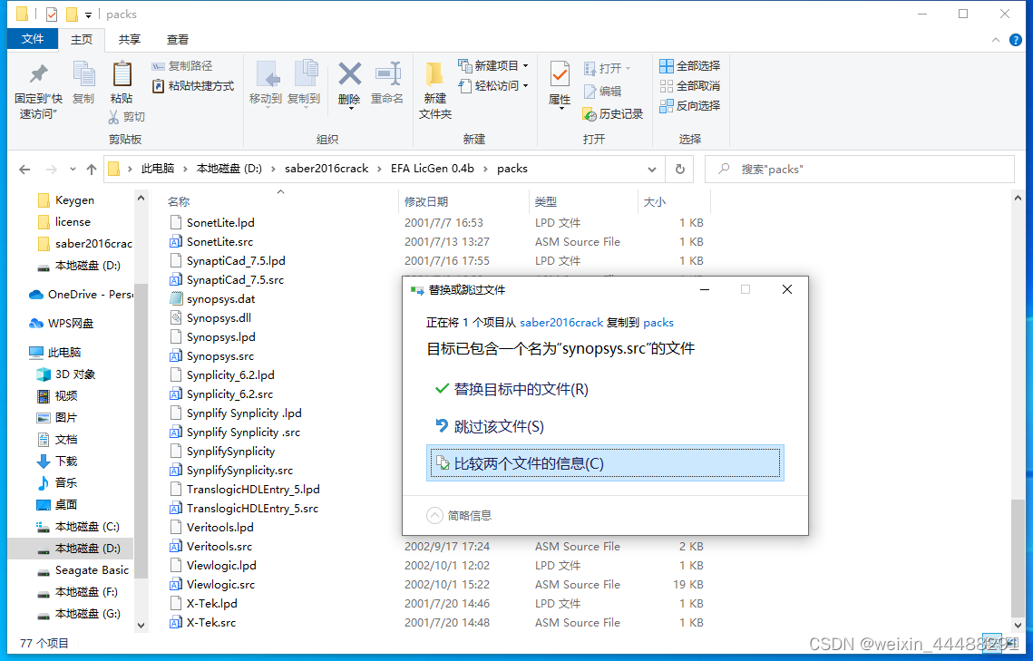Click 全部取消 to clear selection
The width and height of the screenshot is (1033, 661).
[x=691, y=85]
